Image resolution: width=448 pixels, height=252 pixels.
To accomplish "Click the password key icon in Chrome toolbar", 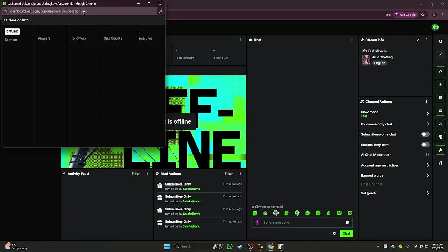I will click(x=388, y=15).
